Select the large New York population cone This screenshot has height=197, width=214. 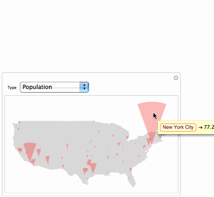(x=152, y=118)
